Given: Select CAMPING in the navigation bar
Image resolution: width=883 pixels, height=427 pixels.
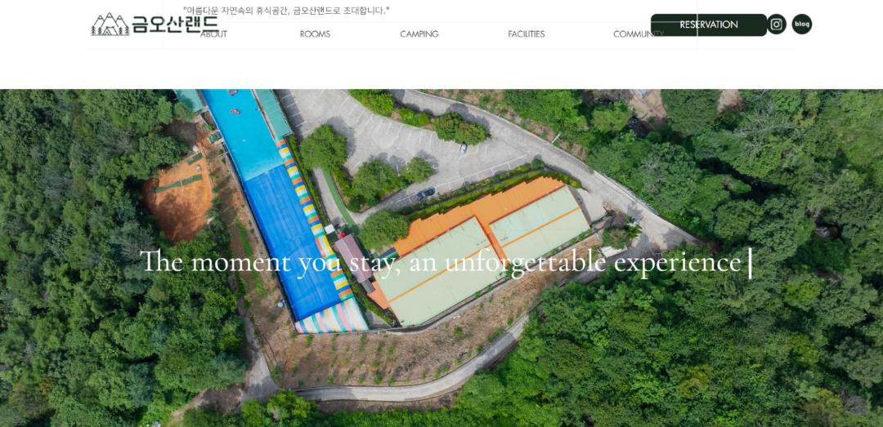Looking at the screenshot, I should pos(419,34).
